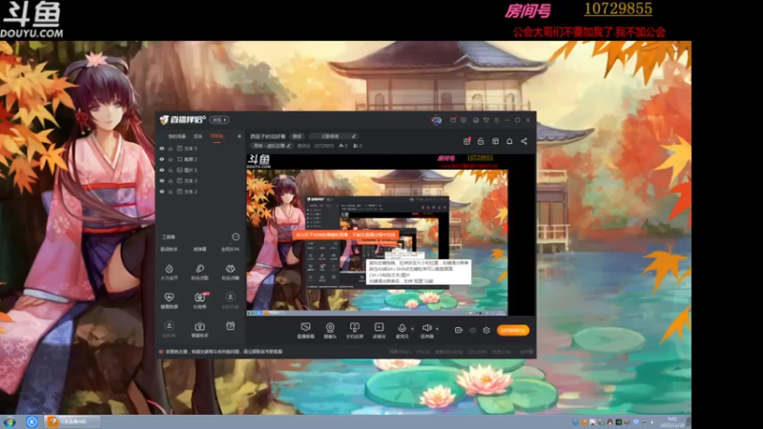Open the settings gear near start button
This screenshot has width=763, height=429.
pyautogui.click(x=486, y=330)
